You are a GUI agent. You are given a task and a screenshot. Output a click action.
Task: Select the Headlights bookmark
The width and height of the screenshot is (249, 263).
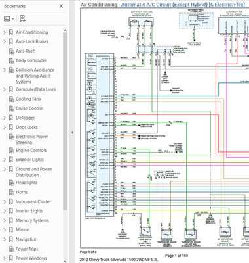click(x=26, y=183)
